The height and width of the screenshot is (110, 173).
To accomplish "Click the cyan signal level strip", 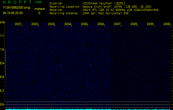I will tap(88, 109).
